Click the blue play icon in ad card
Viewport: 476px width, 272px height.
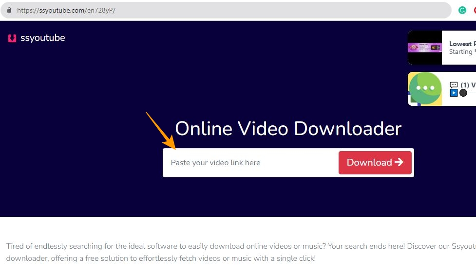tap(454, 93)
